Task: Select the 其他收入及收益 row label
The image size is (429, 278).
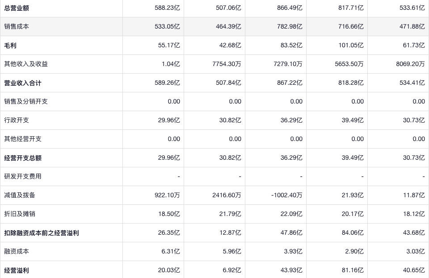Action: [x=26, y=64]
